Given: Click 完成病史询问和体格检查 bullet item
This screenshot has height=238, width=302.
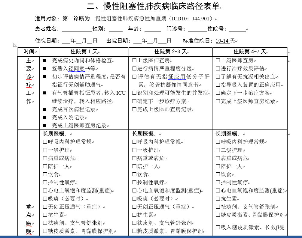Looking at the screenshot, I should 82,61.
